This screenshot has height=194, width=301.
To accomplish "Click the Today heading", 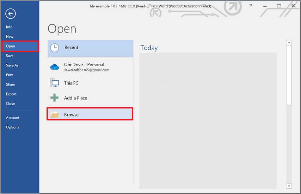I will 149,48.
